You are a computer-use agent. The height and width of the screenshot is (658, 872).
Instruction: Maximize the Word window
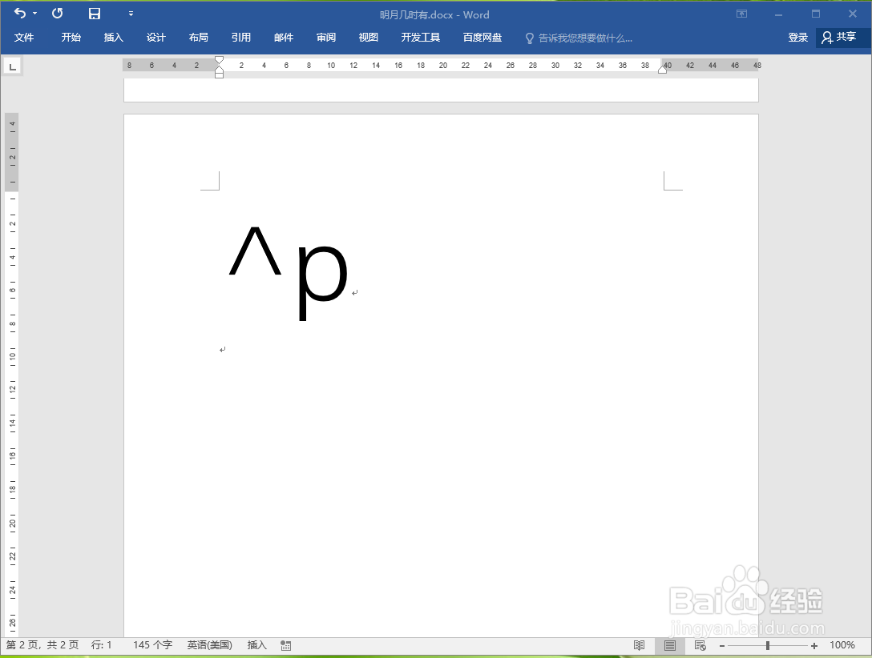(816, 14)
